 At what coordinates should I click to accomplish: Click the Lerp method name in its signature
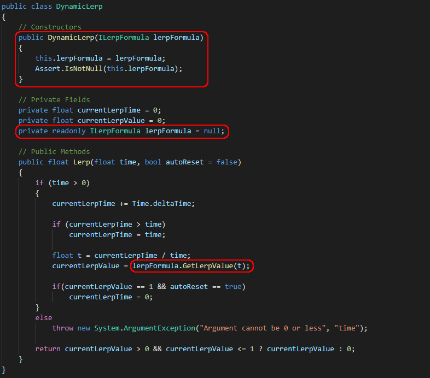point(82,162)
